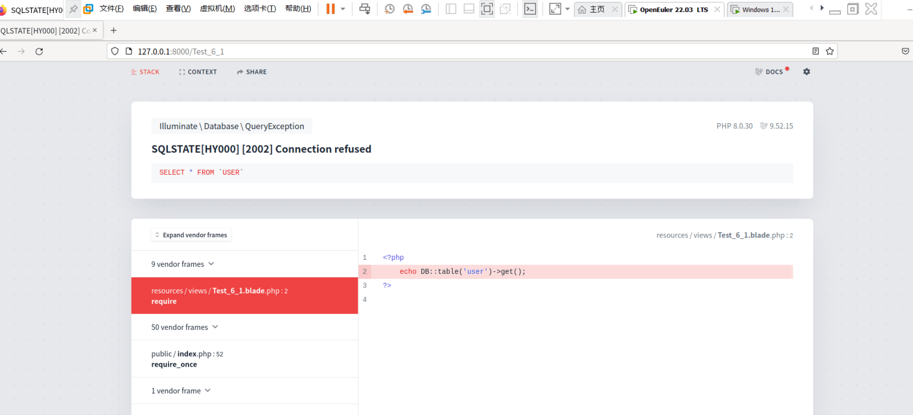Click Illuminate\Database\QueryException class label

(232, 126)
